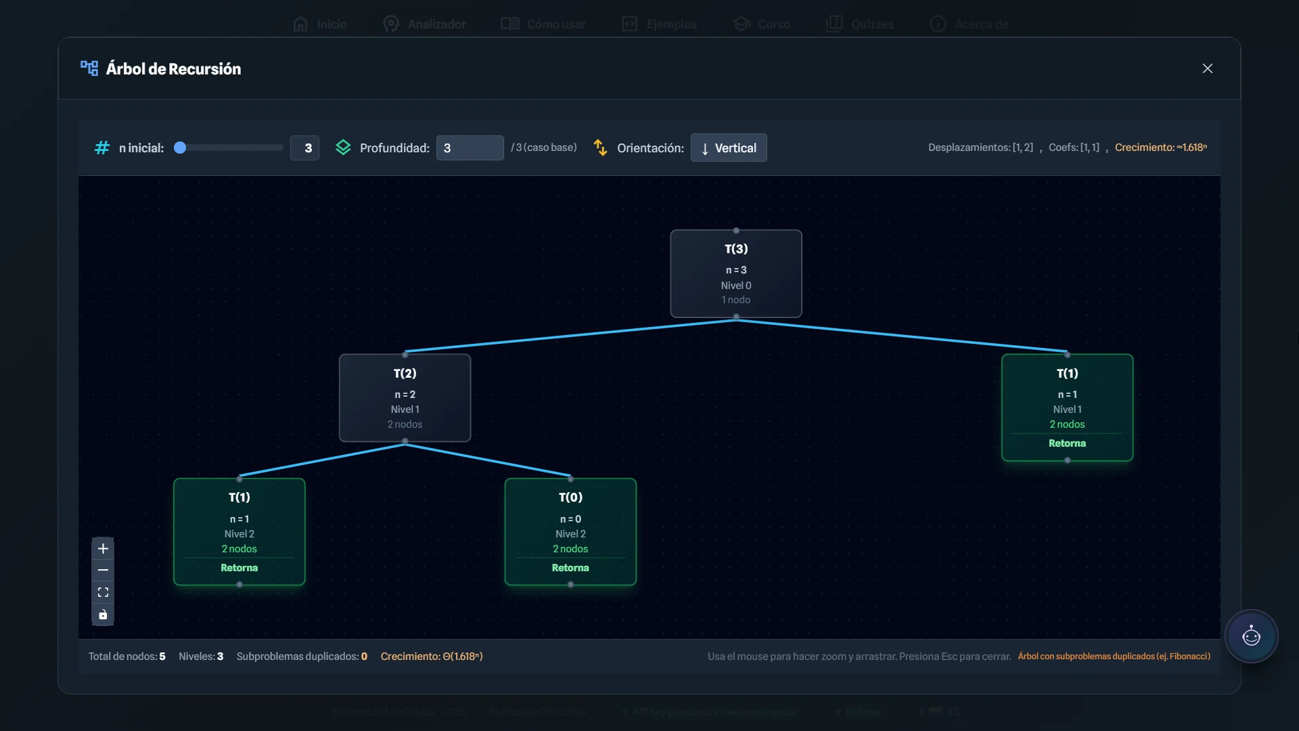Open Analizador in the top navigation
This screenshot has height=731, width=1299.
pyautogui.click(x=425, y=24)
